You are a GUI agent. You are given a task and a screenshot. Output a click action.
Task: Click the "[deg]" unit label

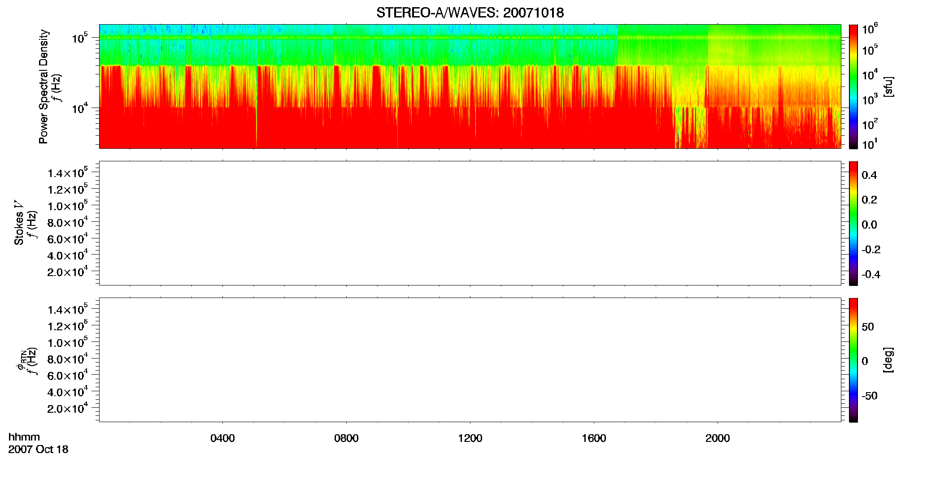pos(888,360)
